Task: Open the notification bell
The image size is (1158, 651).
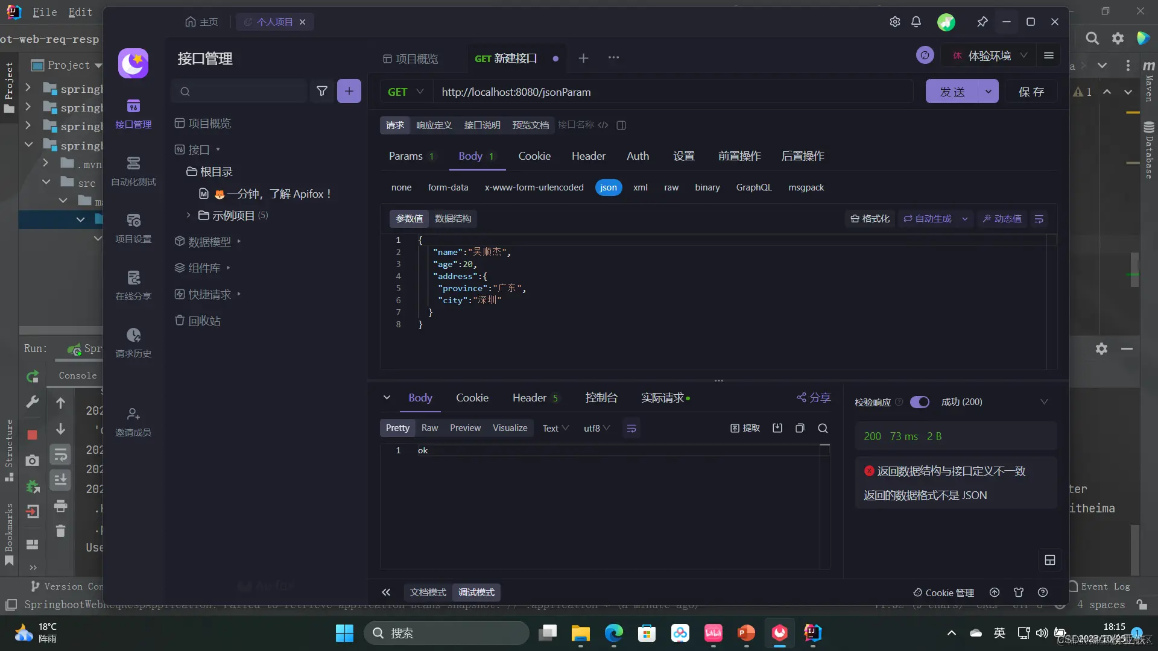Action: (916, 22)
